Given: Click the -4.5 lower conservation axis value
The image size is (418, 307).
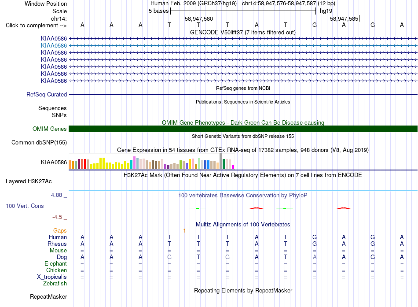Looking at the screenshot, I should [x=57, y=217].
